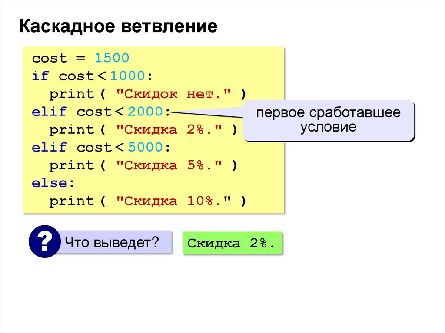
Task: Click the first 'elif' keyword
Action: click(49, 112)
